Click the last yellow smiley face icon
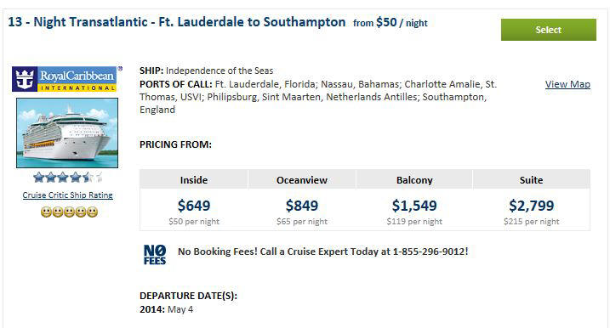This screenshot has width=610, height=328. click(x=92, y=212)
